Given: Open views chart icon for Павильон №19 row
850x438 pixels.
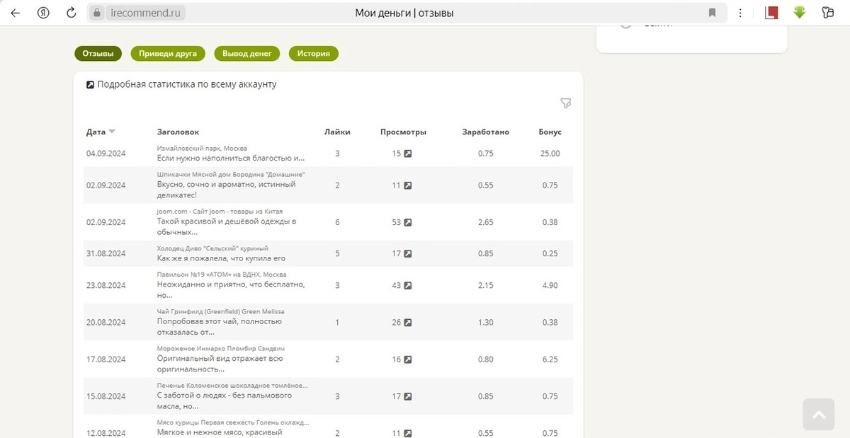Looking at the screenshot, I should tap(408, 285).
